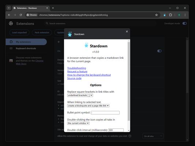
Task: Open the selected text linking dropdown
Action: tap(88, 106)
